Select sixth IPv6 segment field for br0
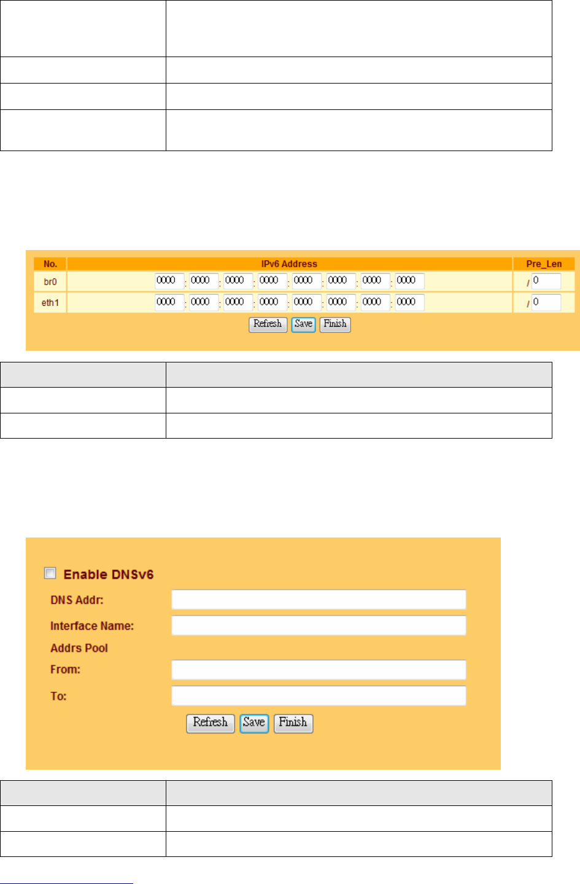 pyautogui.click(x=341, y=281)
